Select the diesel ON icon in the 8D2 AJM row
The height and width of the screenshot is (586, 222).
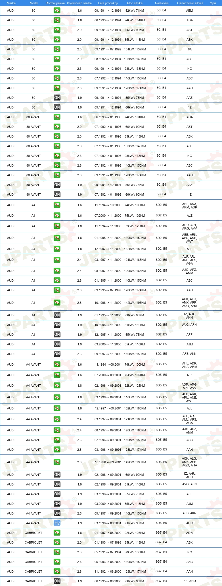[x=57, y=344]
